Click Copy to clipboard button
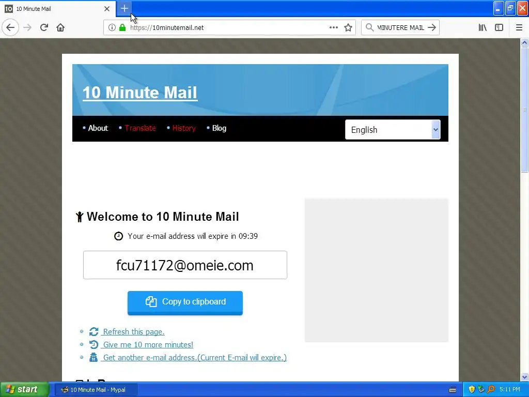This screenshot has height=397, width=529. click(x=185, y=302)
